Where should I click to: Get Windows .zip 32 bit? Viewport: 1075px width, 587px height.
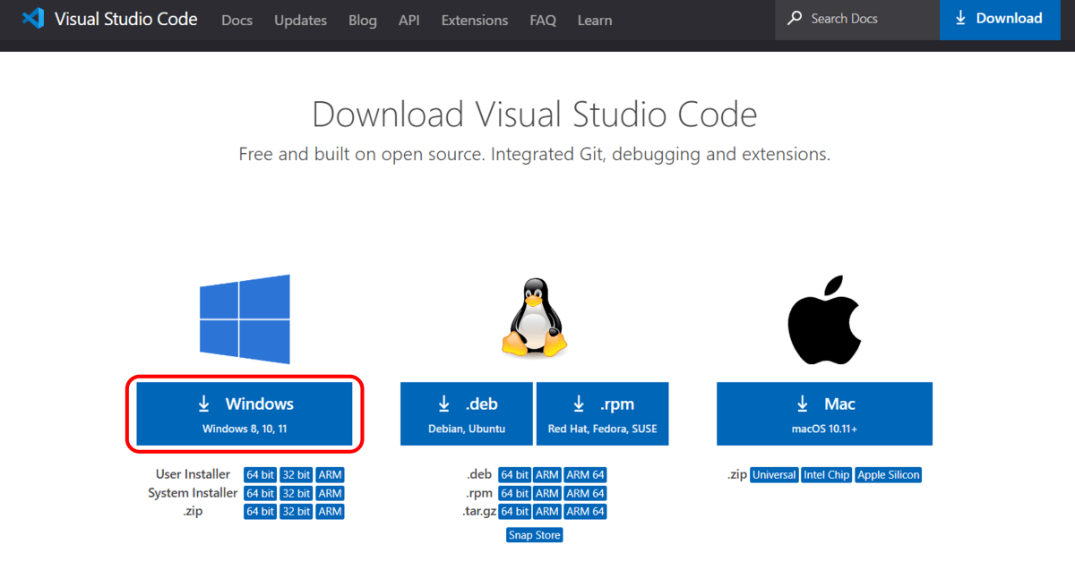coord(297,512)
